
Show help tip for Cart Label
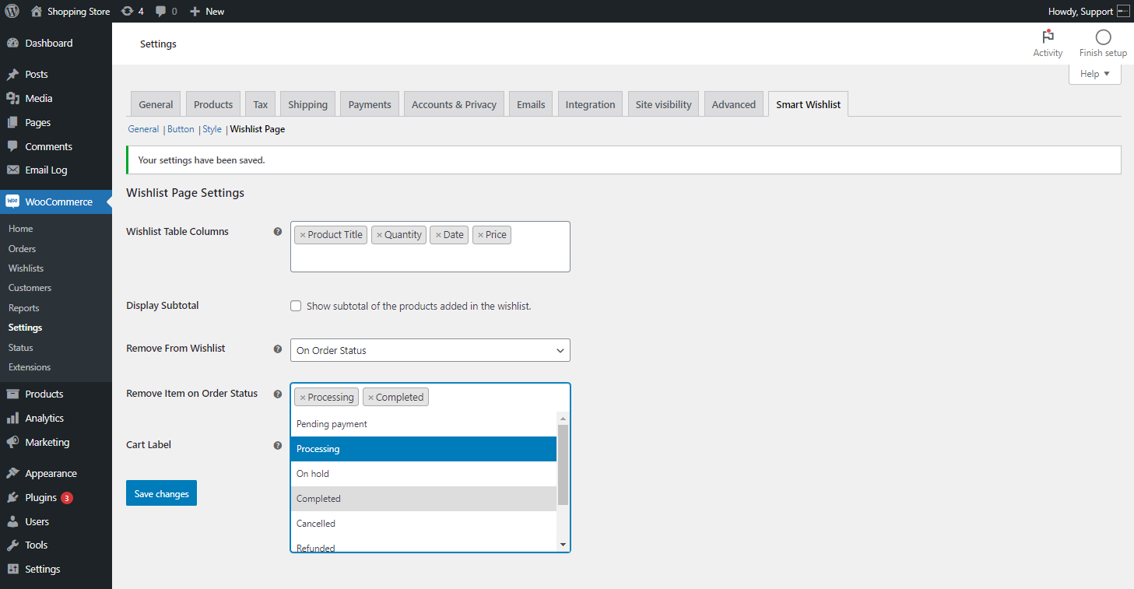pyautogui.click(x=278, y=445)
